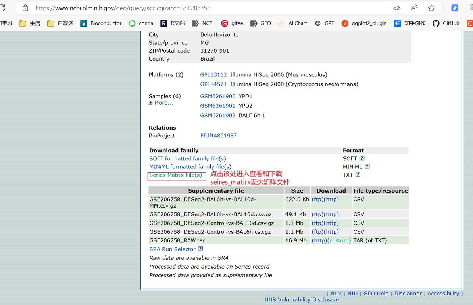Click the TXT format help icon
Screen dimensions: 473x305
[x=358, y=174]
